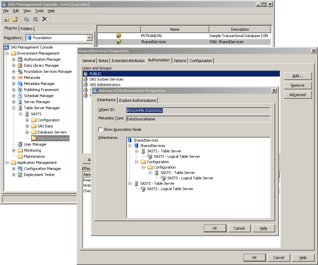The width and height of the screenshot is (318, 265).
Task: Click the Remove button
Action: coord(297,85)
